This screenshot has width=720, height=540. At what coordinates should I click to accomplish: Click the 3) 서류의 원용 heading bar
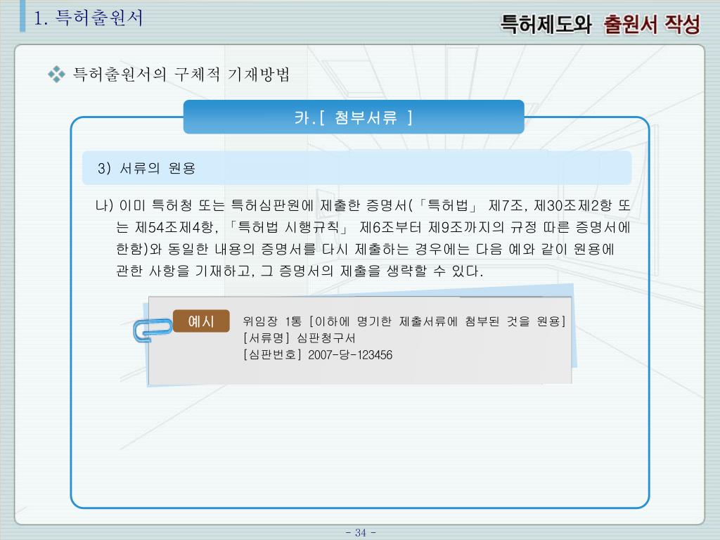(356, 168)
